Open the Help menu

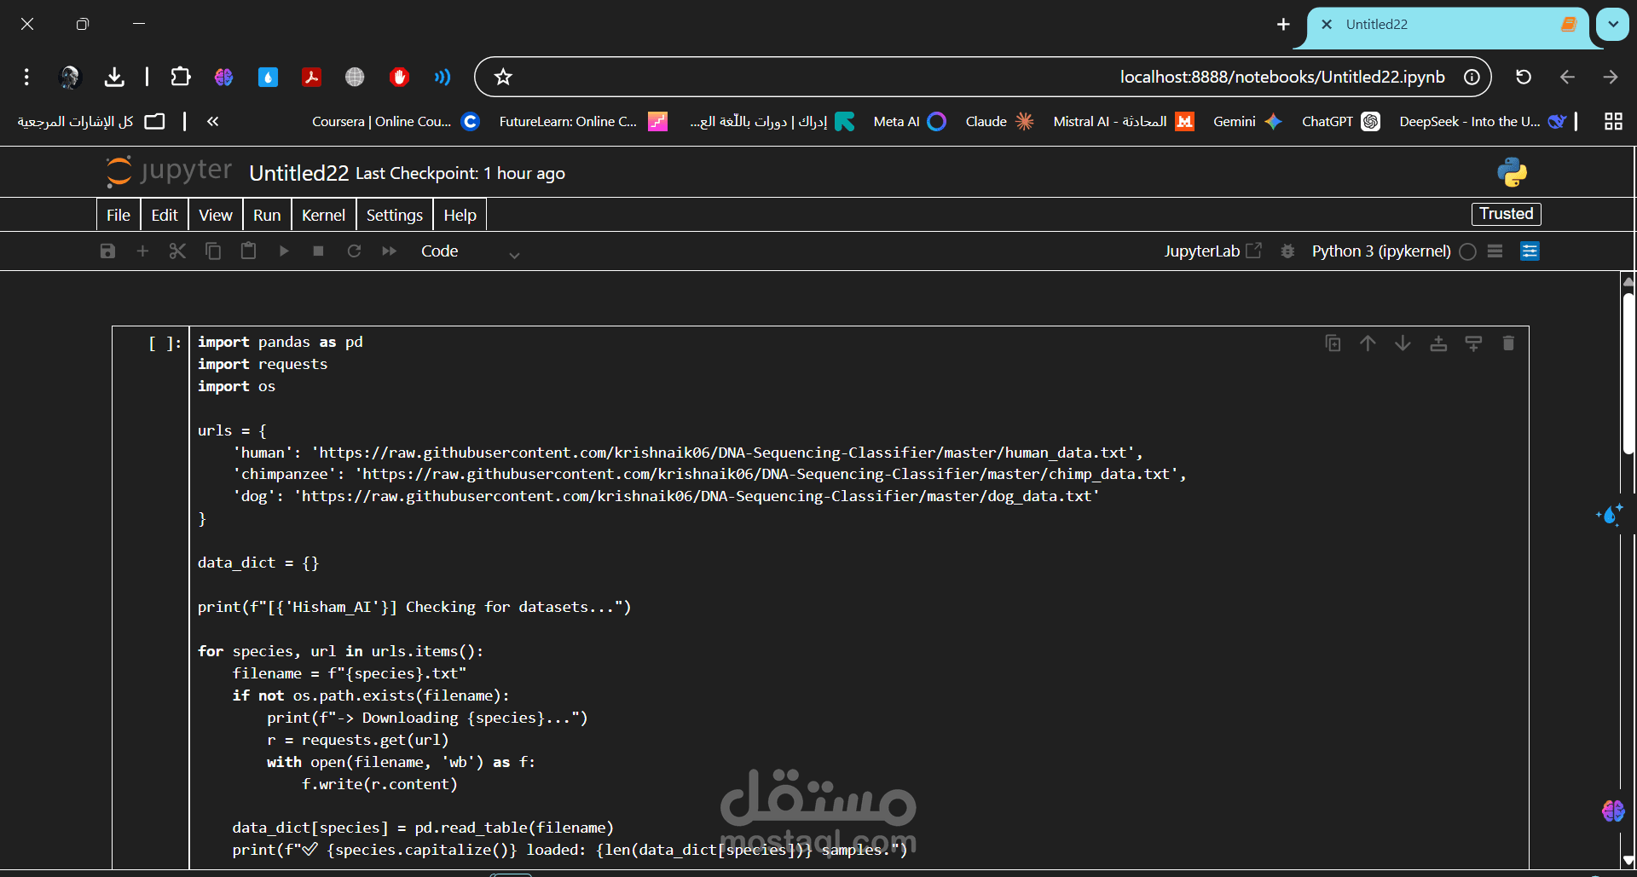tap(460, 215)
